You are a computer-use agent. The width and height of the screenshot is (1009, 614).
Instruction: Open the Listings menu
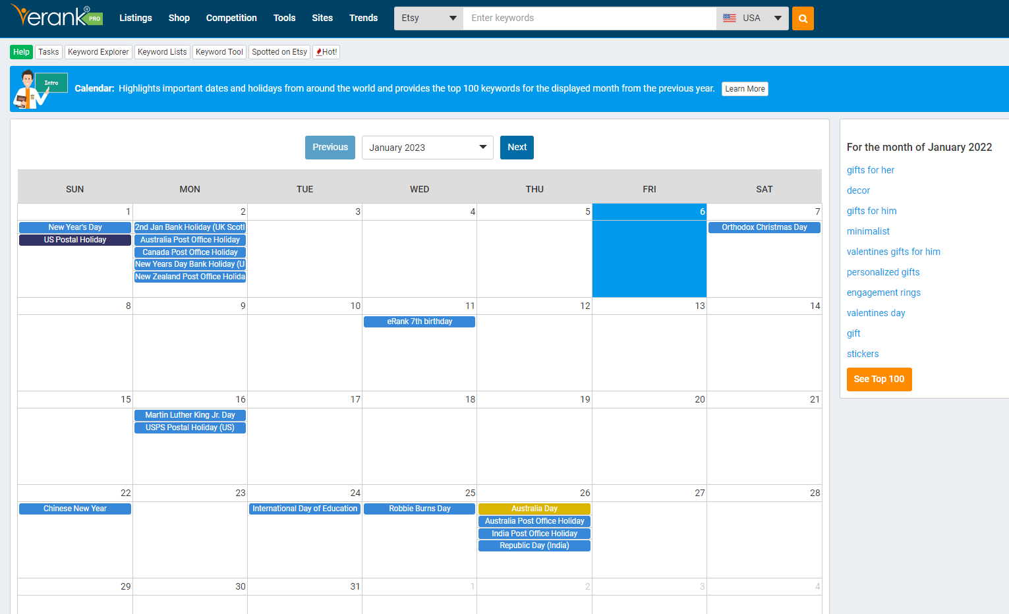(136, 18)
